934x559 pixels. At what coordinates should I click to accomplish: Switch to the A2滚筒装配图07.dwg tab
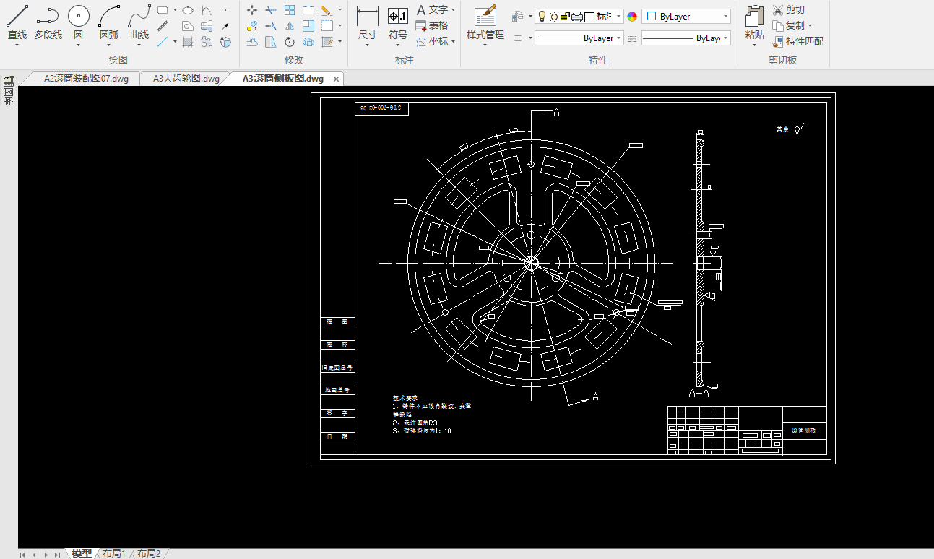86,79
